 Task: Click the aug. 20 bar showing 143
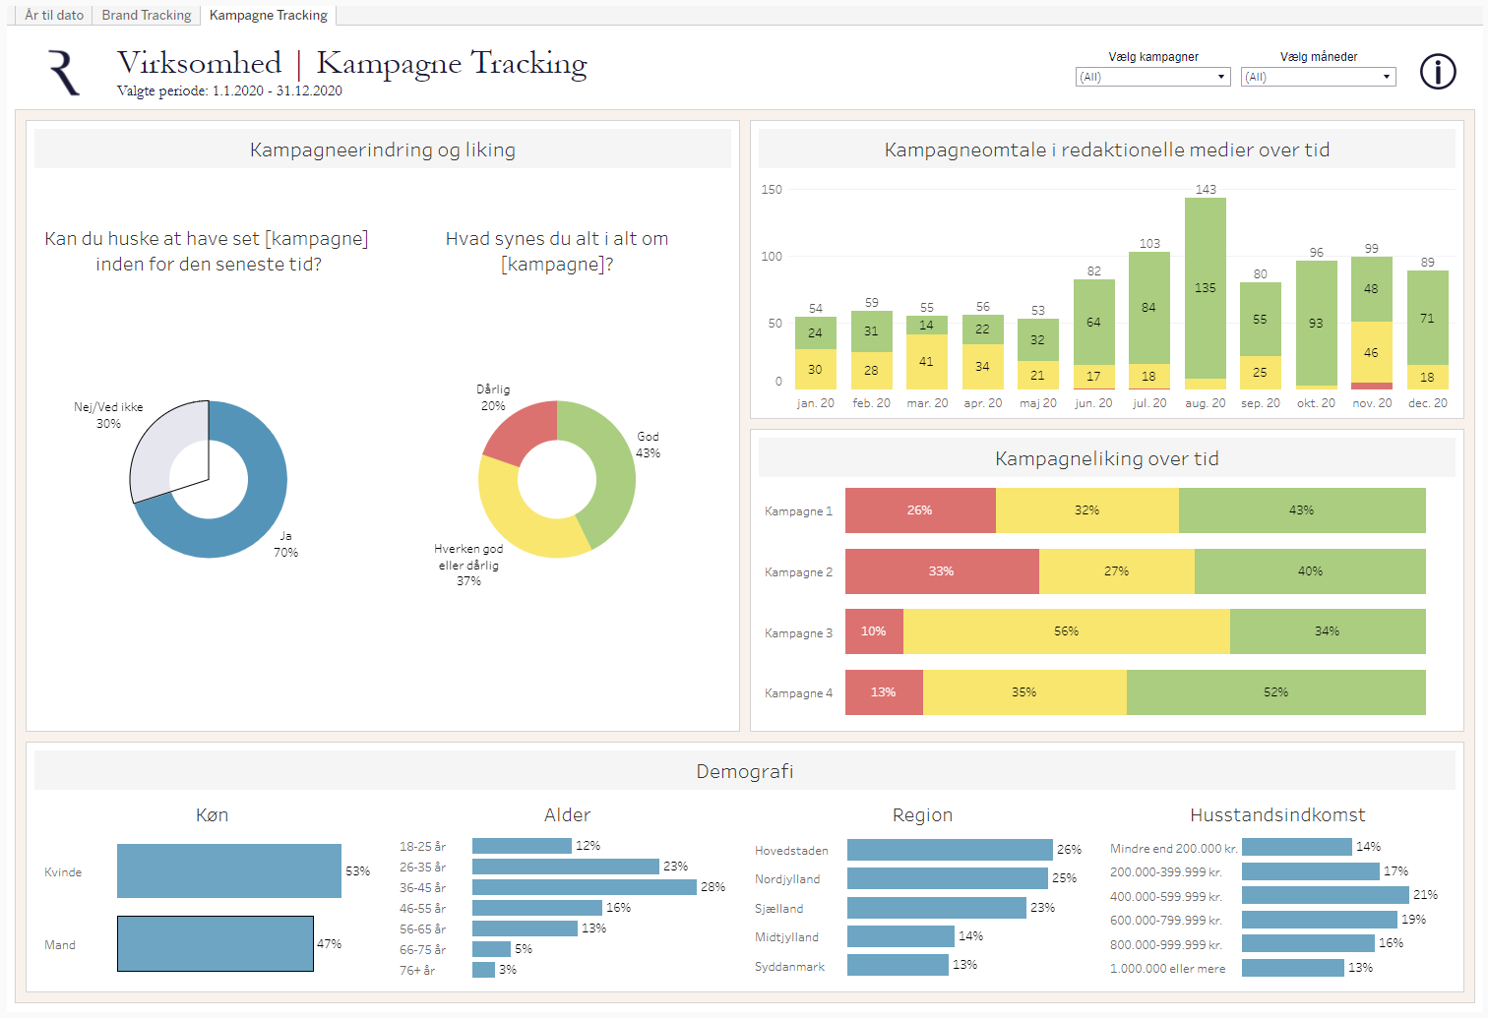(x=1205, y=290)
